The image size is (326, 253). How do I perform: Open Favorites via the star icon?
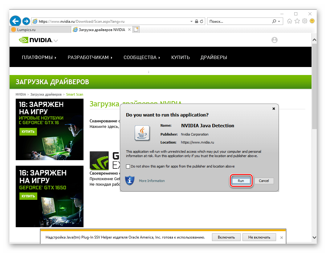click(297, 21)
